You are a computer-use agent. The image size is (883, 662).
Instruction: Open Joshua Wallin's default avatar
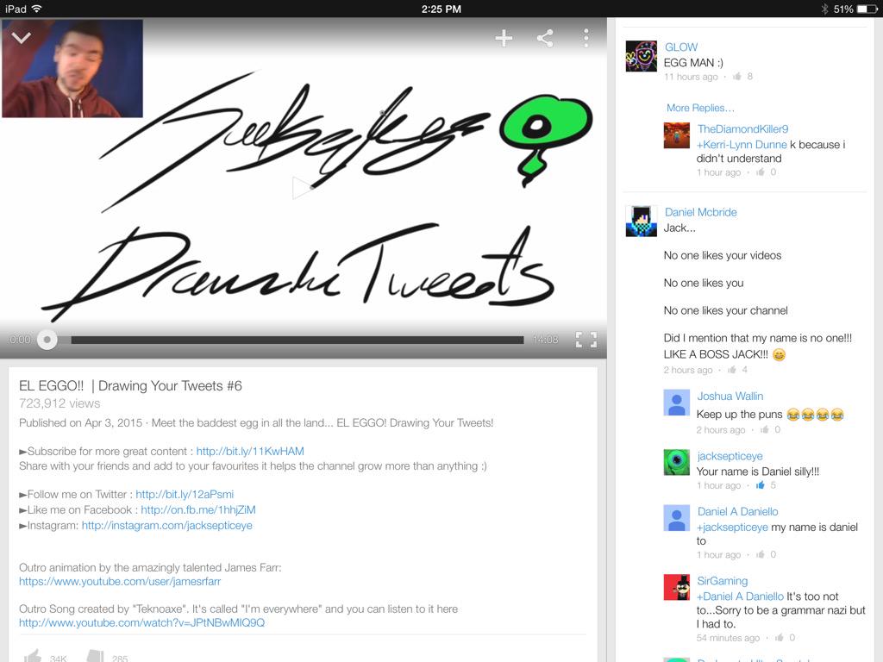coord(676,403)
